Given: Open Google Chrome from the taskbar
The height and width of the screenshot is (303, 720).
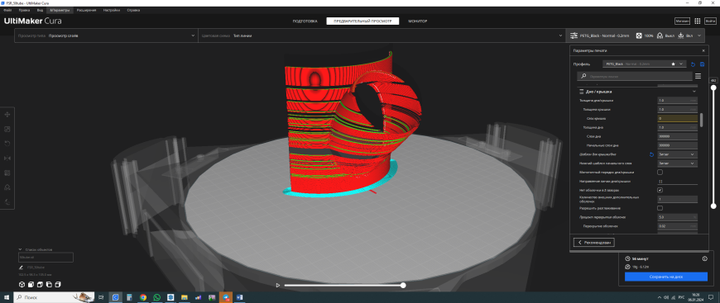Looking at the screenshot, I should pyautogui.click(x=143, y=297).
